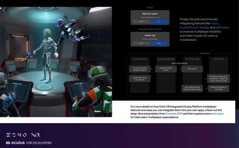Click the purple arrow beside "Server connects the user"
Screen dimensions: 239x148
point(206,88)
